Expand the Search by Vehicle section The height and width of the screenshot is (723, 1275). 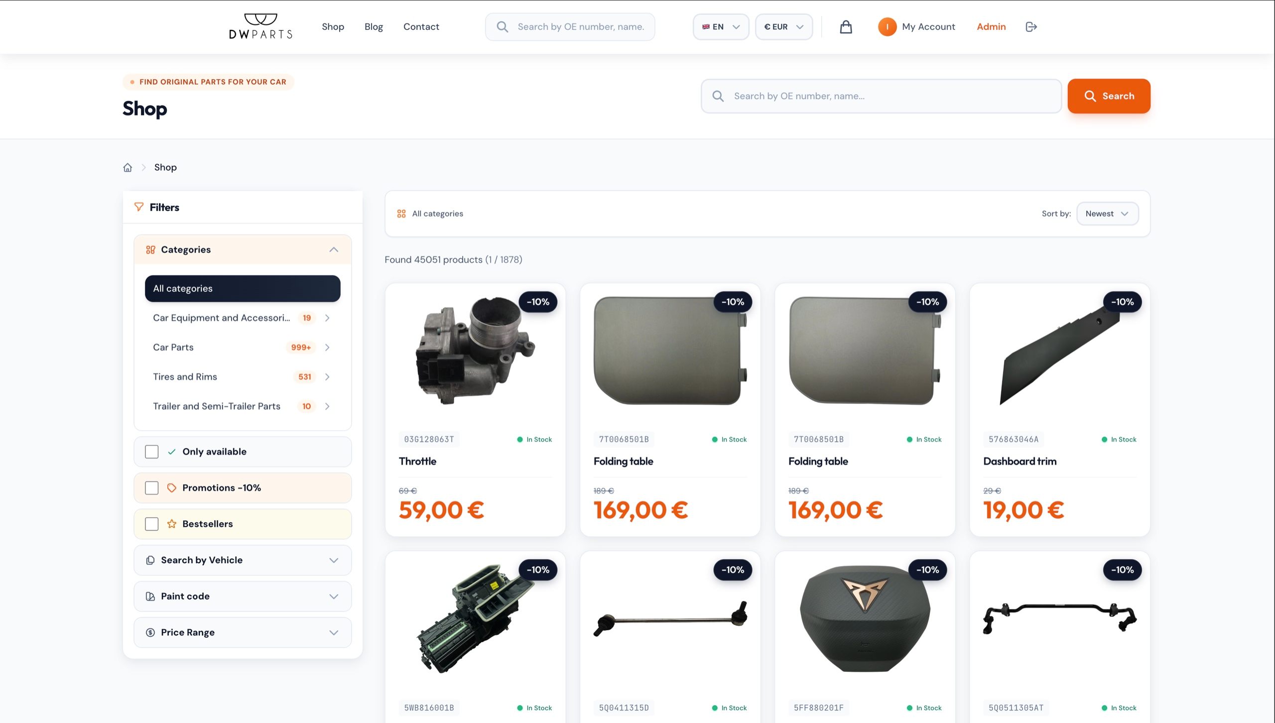243,560
